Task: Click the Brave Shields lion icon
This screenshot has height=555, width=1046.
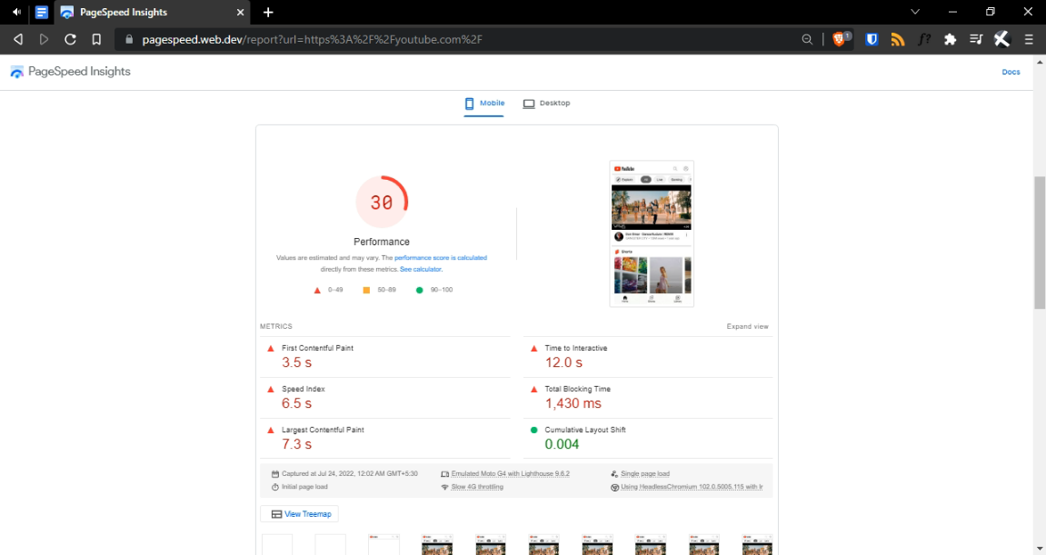Action: pos(840,39)
